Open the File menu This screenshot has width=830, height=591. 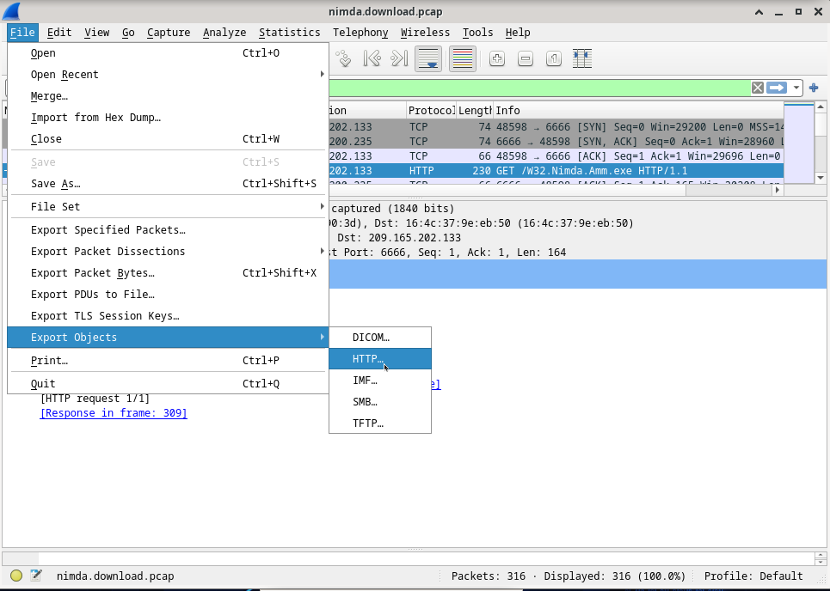pos(22,33)
